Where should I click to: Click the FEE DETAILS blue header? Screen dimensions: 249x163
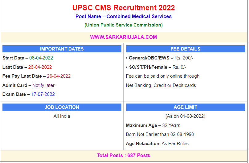(x=185, y=49)
